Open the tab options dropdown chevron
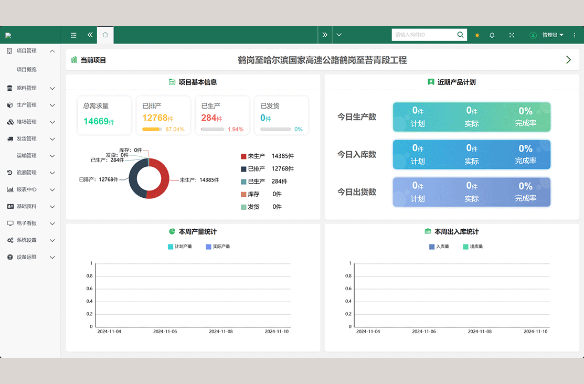 (x=339, y=35)
